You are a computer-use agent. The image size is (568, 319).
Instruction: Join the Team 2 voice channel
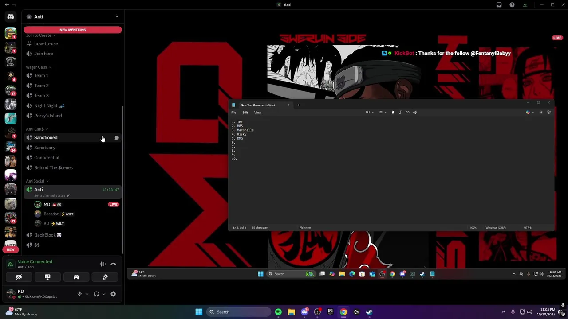click(73, 86)
